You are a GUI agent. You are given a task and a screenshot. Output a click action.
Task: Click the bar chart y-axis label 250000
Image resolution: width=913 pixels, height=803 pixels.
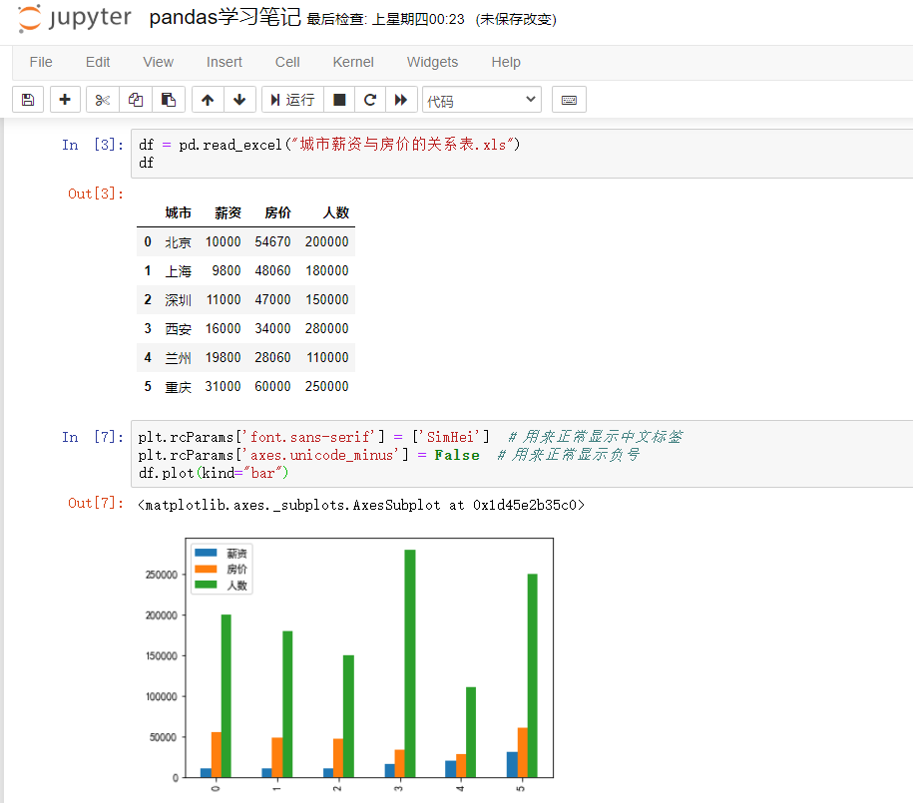coord(162,575)
